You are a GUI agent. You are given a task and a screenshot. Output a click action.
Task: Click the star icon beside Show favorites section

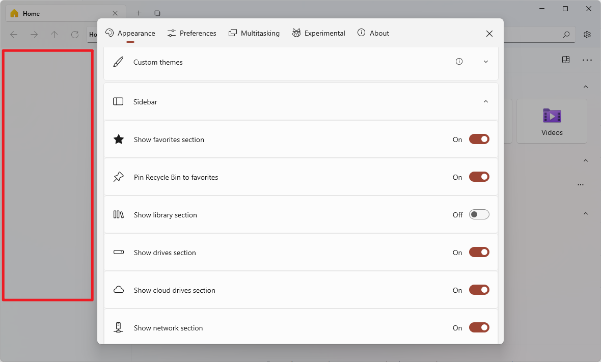click(x=119, y=139)
